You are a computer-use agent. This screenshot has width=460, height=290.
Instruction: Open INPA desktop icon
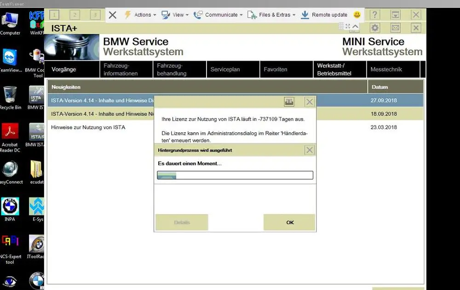click(10, 210)
